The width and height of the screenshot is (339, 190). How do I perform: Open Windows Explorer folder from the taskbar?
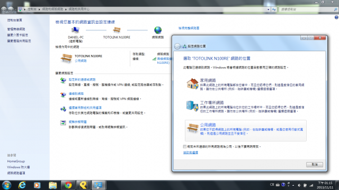pyautogui.click(x=52, y=185)
